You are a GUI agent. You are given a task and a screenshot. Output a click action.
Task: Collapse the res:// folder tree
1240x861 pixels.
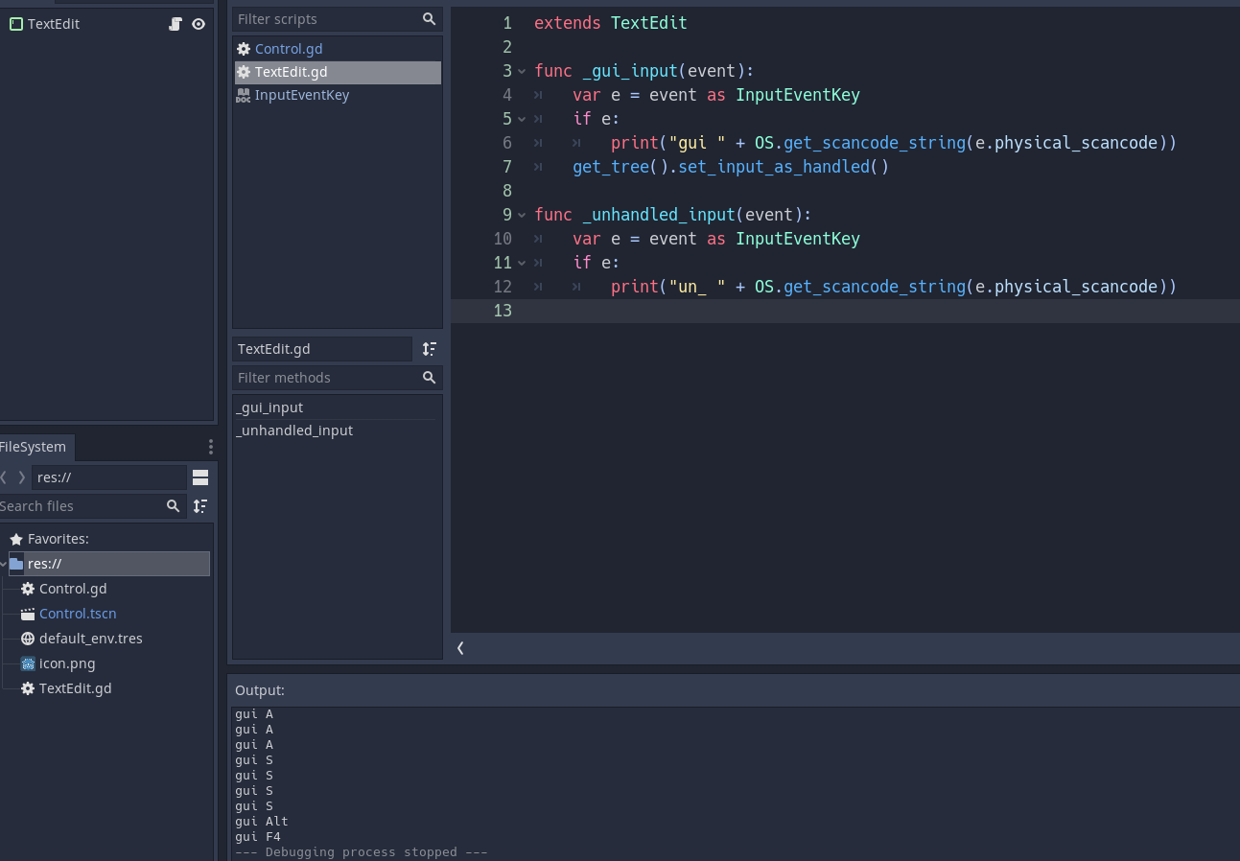pyautogui.click(x=4, y=564)
